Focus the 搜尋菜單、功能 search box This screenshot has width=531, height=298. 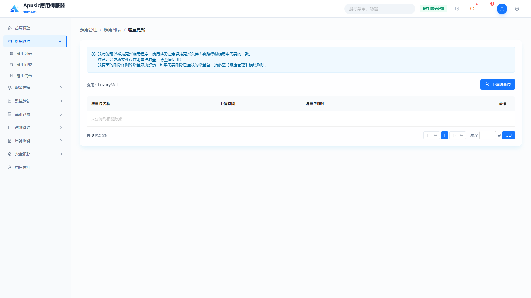click(x=379, y=9)
